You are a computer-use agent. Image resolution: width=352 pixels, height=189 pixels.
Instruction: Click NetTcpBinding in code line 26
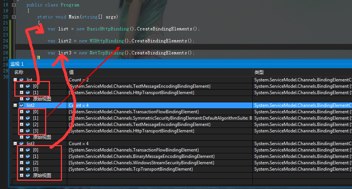[x=107, y=53]
